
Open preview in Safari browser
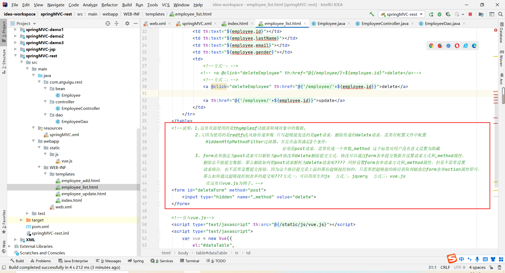448,46
